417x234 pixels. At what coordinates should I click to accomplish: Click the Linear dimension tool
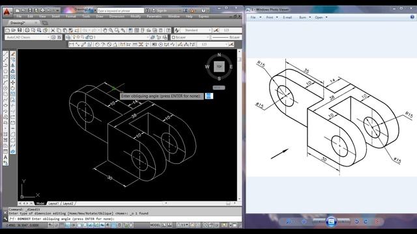pyautogui.click(x=71, y=44)
